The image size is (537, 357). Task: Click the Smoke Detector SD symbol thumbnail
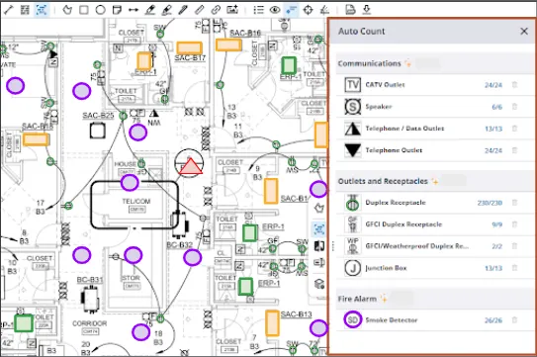(x=353, y=319)
